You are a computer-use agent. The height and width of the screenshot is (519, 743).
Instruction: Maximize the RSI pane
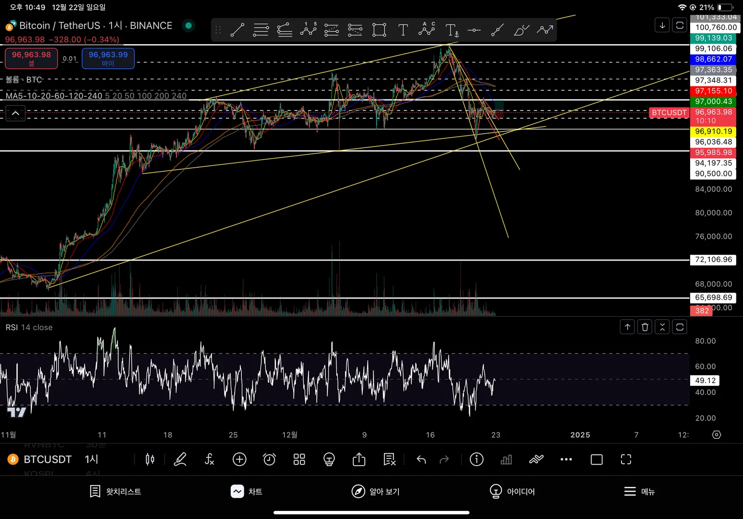click(x=680, y=327)
